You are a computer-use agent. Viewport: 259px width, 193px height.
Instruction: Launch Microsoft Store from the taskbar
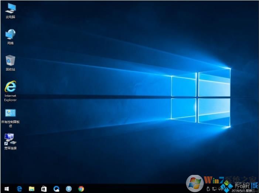[44, 189]
